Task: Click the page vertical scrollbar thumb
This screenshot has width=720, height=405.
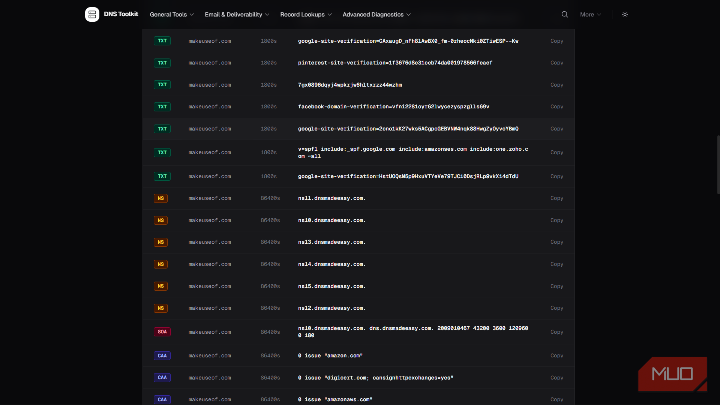Action: point(718,164)
